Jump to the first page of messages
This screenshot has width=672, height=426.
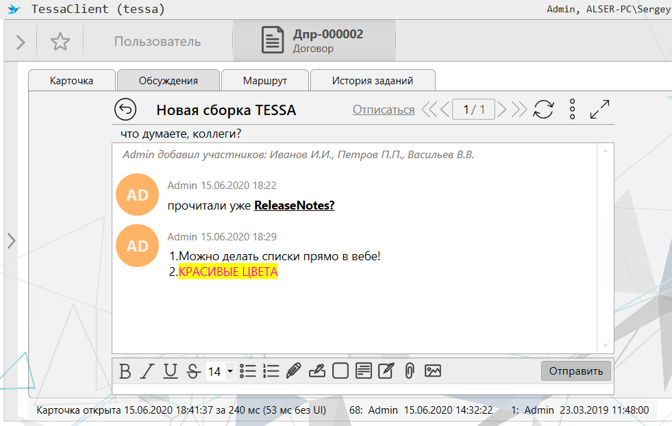coord(429,110)
